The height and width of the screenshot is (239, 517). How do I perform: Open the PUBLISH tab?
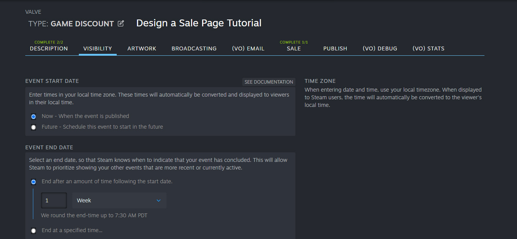[x=335, y=48]
